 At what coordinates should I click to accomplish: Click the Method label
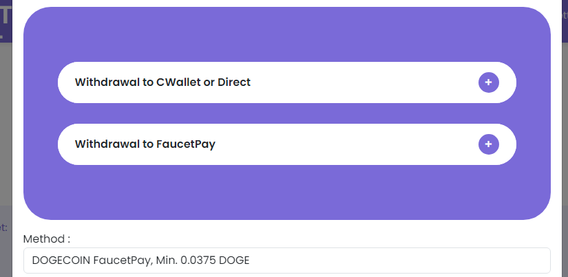pyautogui.click(x=46, y=239)
